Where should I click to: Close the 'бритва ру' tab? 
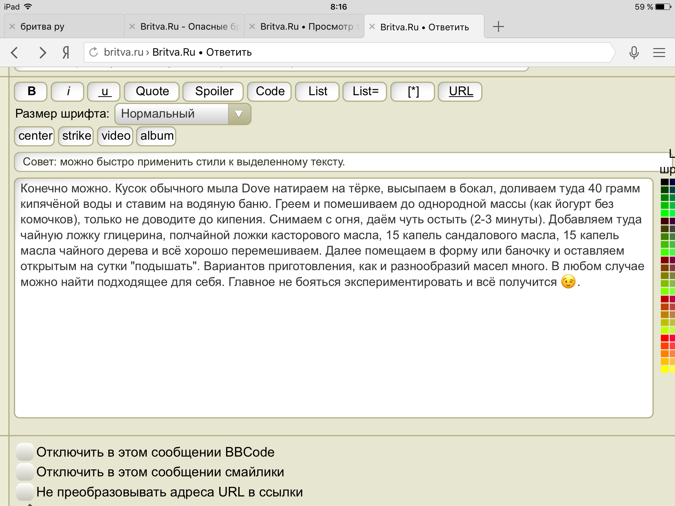click(x=12, y=27)
